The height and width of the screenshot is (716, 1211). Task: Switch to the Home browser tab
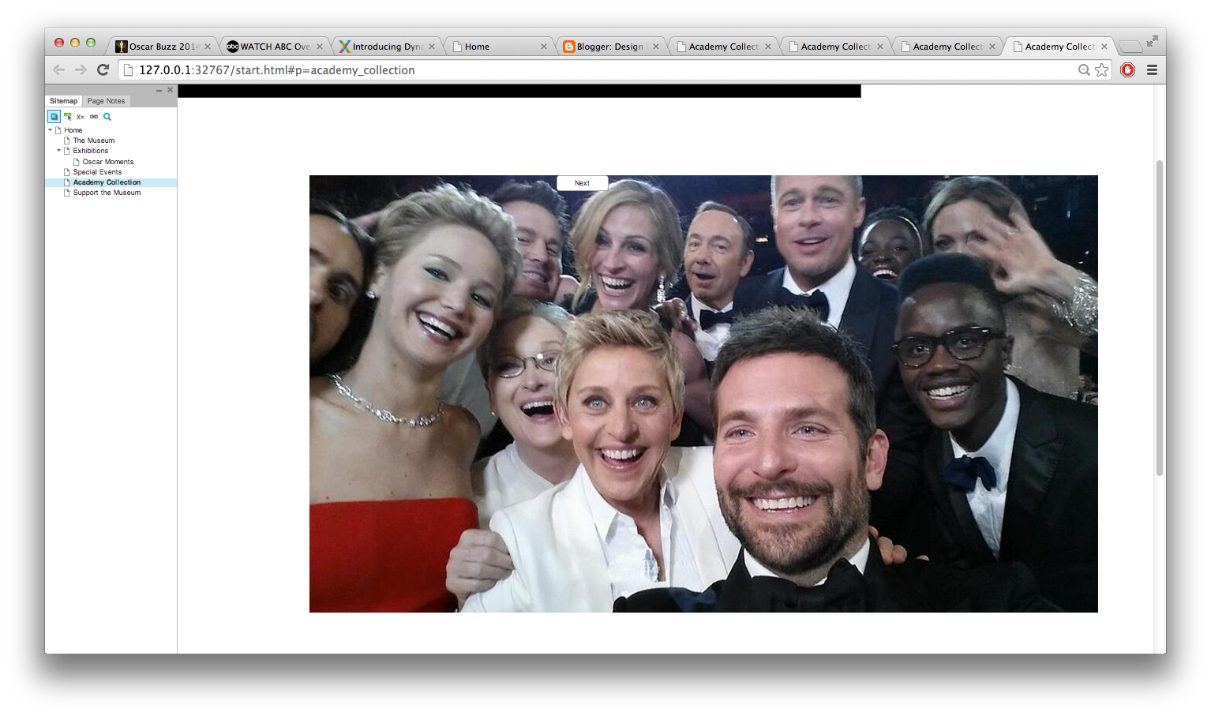[500, 47]
